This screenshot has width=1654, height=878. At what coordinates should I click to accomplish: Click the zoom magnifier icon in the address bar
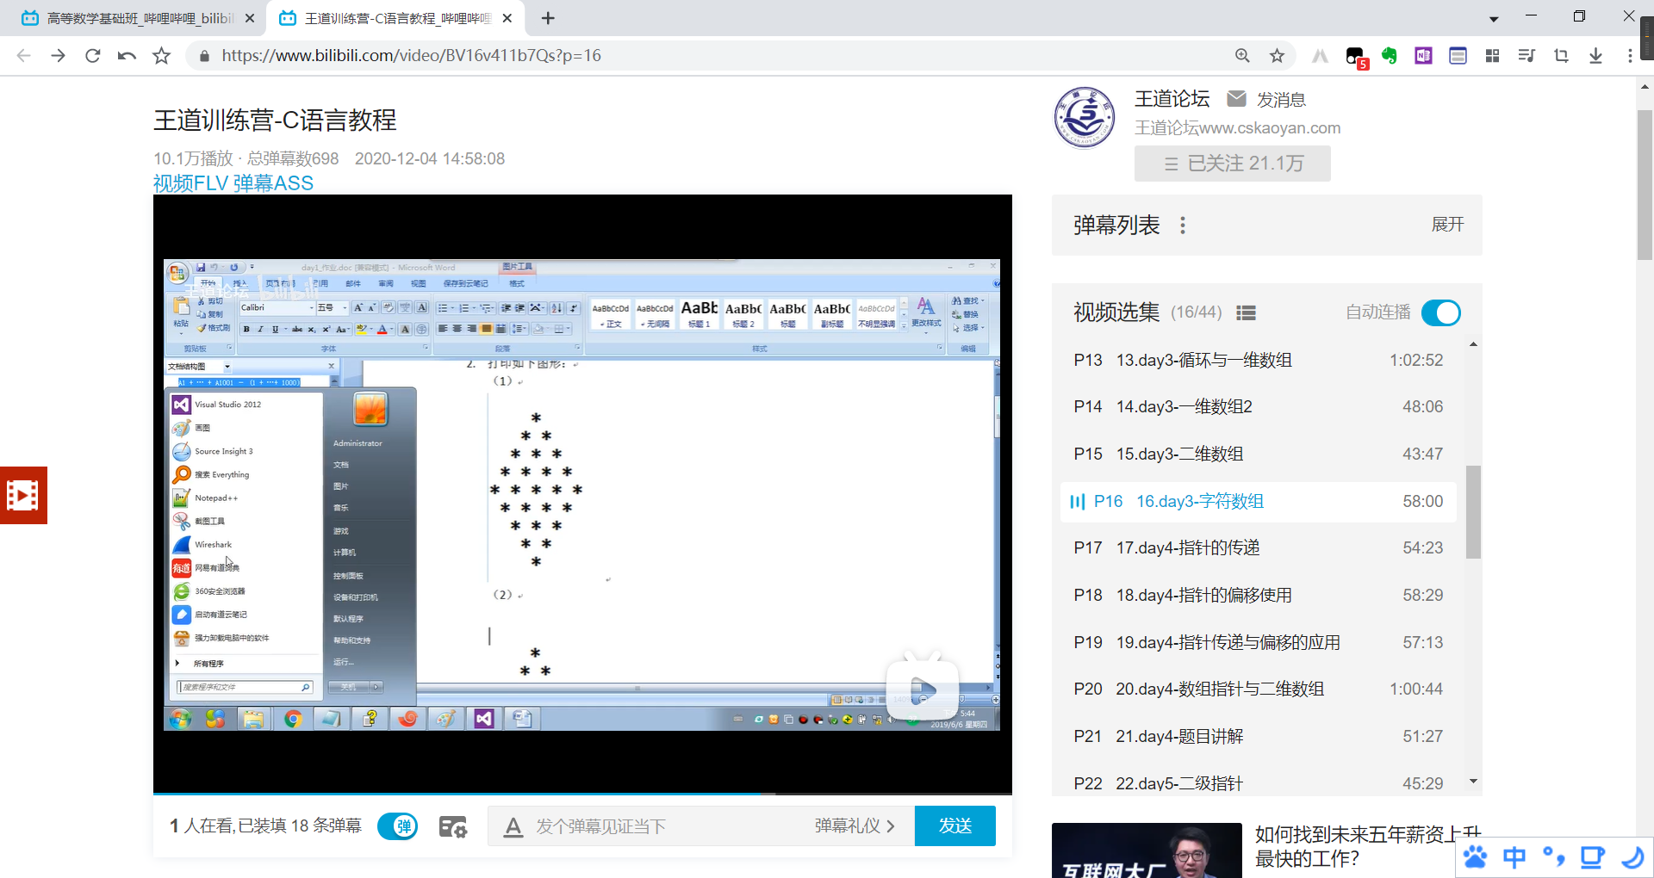[1242, 56]
